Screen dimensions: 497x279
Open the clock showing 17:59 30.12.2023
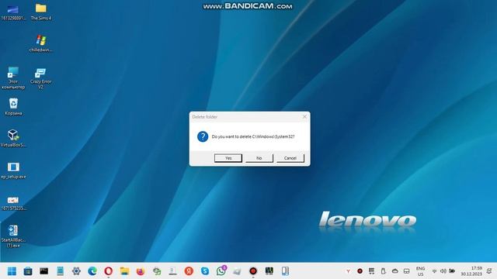point(471,271)
